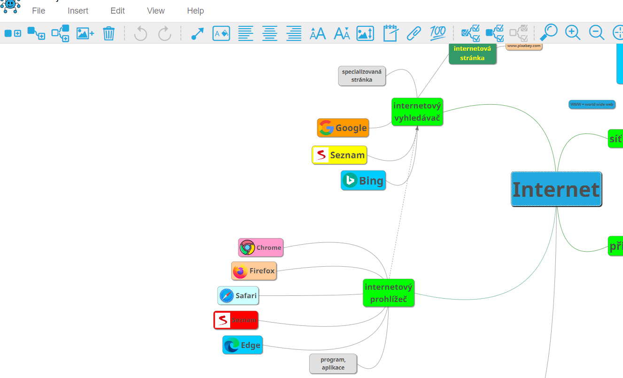Open the File menu

(39, 11)
